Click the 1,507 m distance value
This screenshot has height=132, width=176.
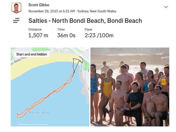[x=38, y=35]
